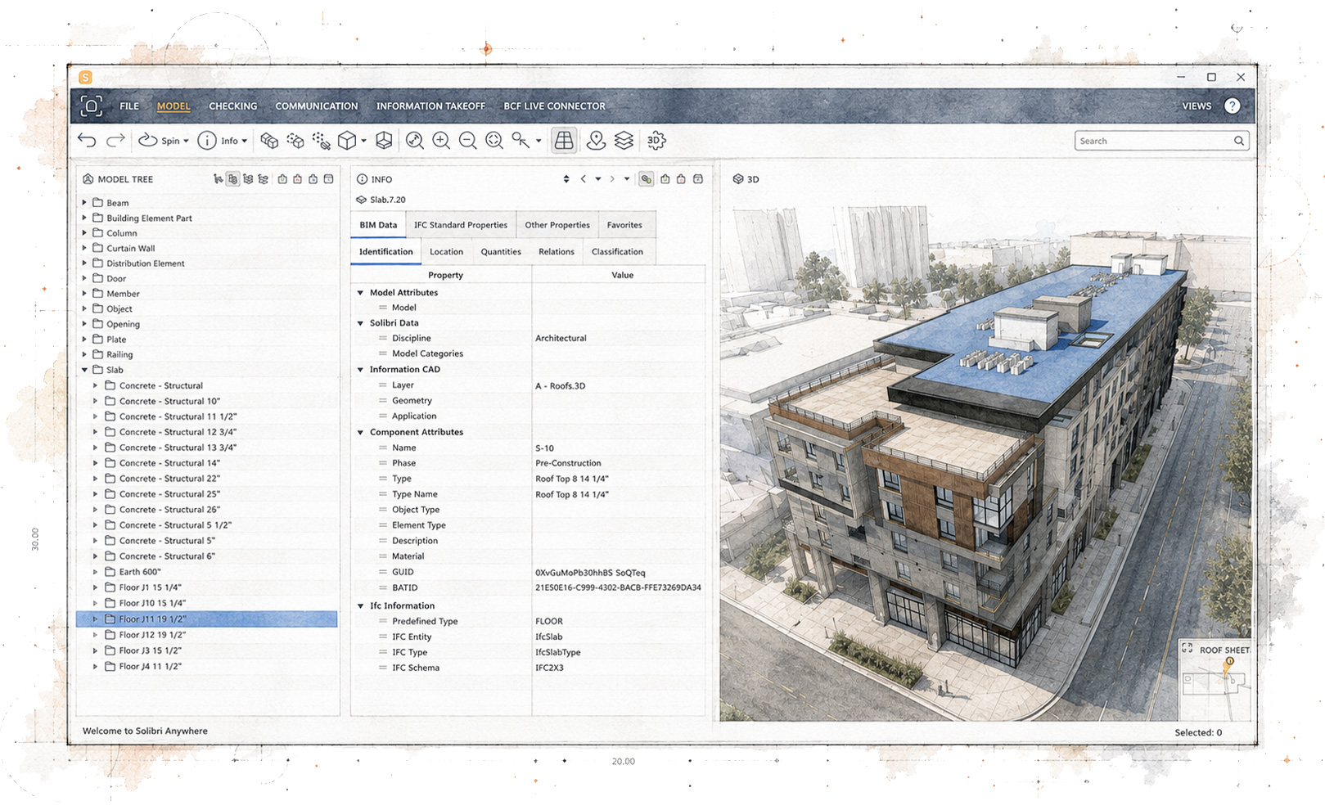Toggle the Info panel link selection icon
The width and height of the screenshot is (1325, 810).
(x=647, y=179)
